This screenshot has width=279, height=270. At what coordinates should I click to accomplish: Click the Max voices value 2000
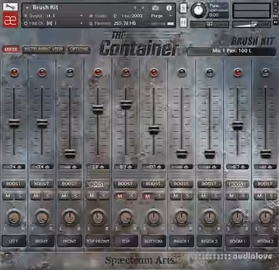136,15
